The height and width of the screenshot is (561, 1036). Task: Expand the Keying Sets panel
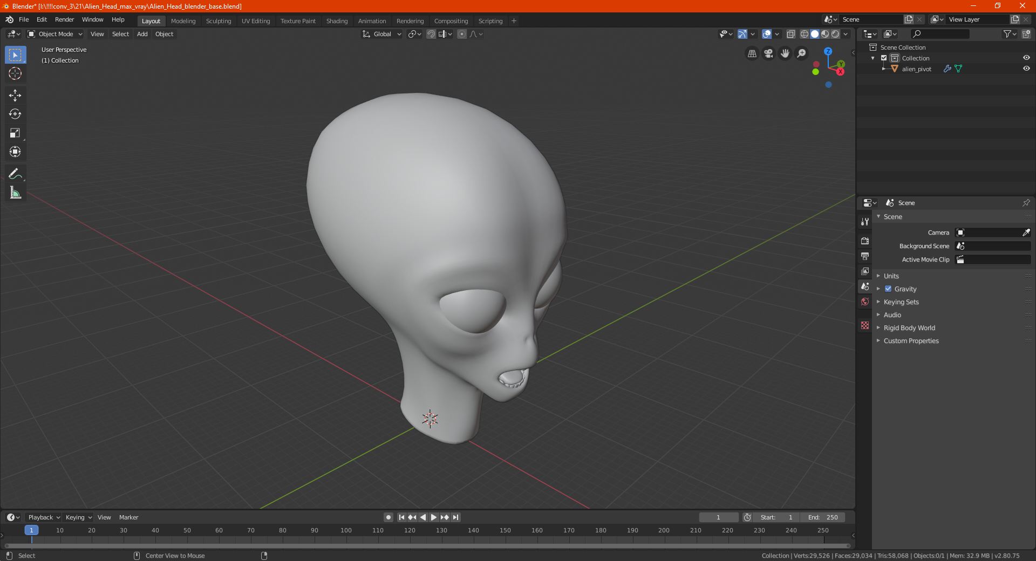(x=901, y=302)
